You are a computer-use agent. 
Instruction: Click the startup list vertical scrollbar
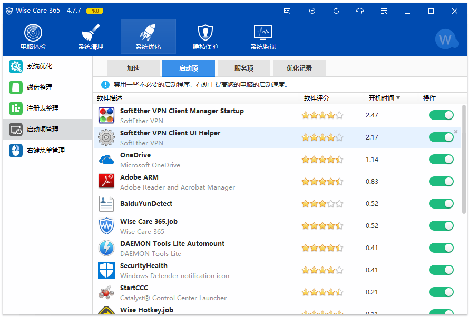[x=464, y=160]
